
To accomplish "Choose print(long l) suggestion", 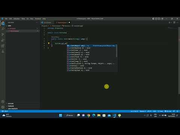I will pyautogui.click(x=92, y=61).
